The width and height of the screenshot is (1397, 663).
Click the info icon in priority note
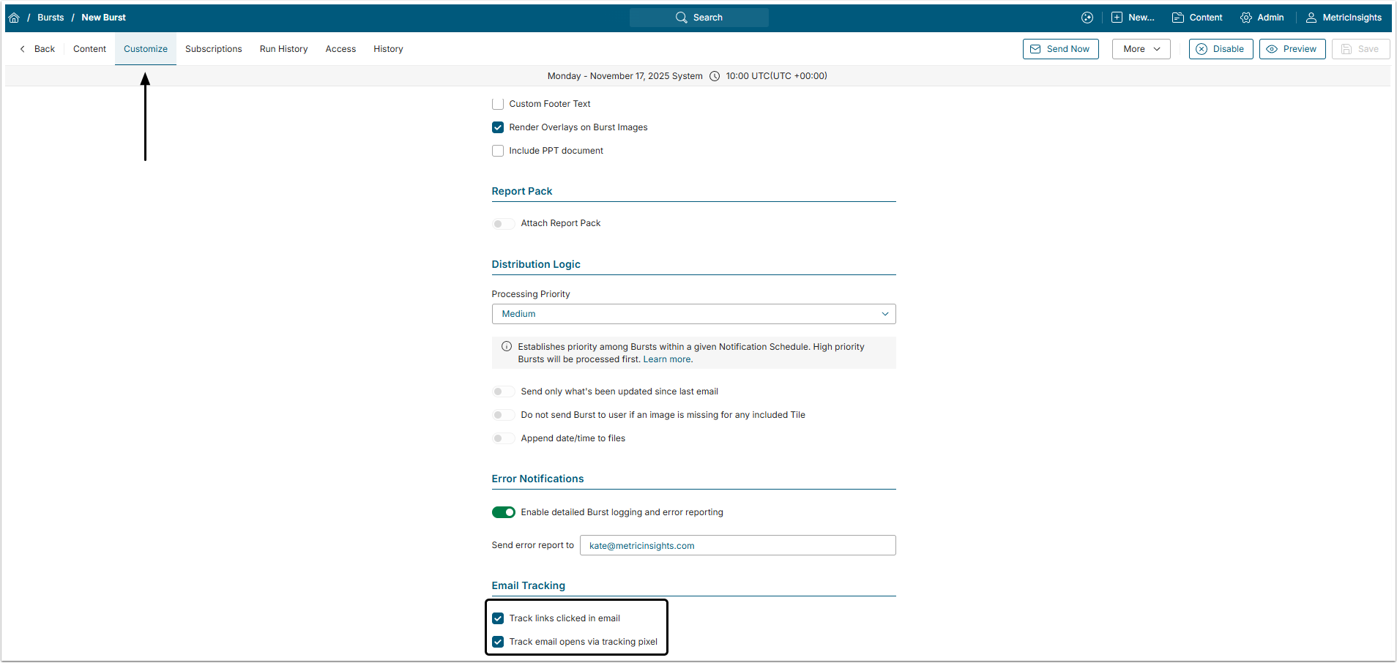506,347
